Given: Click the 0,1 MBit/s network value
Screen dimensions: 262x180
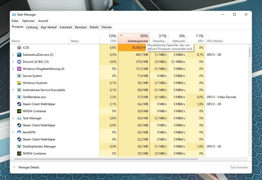Looking at the screenshot, I should click(x=178, y=62).
